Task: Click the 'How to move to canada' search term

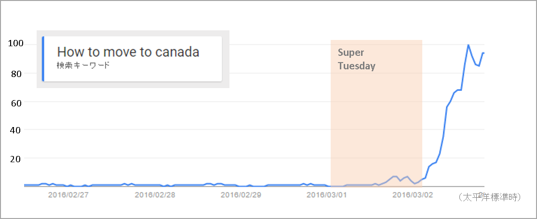Action: coord(128,52)
